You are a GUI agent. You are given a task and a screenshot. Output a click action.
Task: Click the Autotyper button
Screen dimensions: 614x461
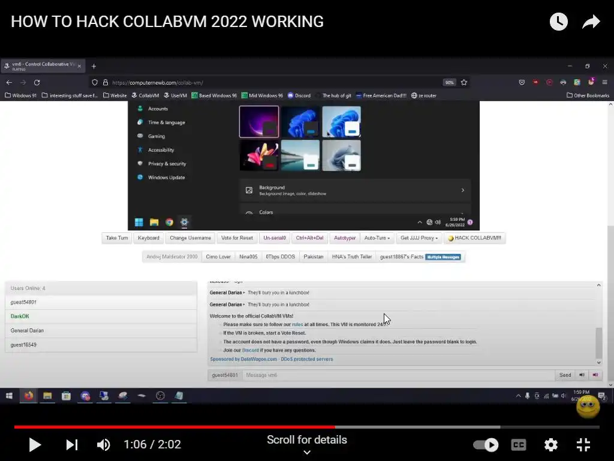point(345,238)
